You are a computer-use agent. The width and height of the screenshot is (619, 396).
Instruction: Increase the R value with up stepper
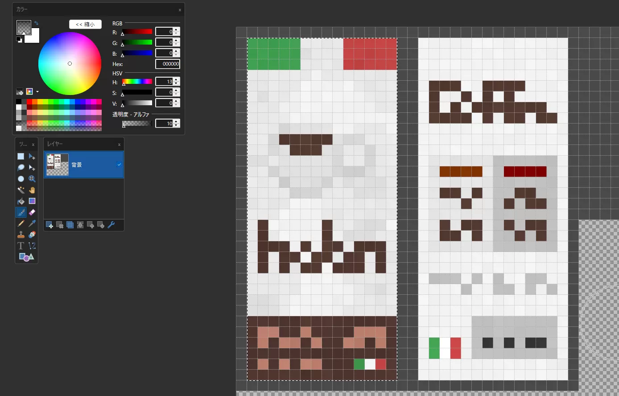[177, 30]
